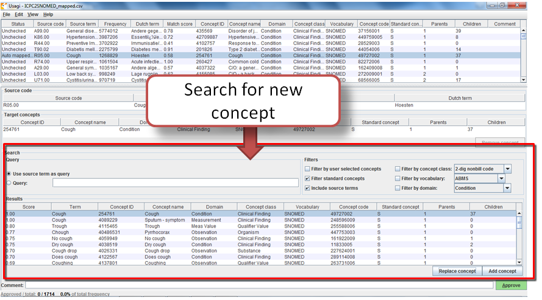Toggle Include source terms checkbox
Screen dimensions: 542x300
tap(307, 188)
